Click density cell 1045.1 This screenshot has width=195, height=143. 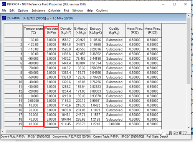pyautogui.click(x=66, y=115)
